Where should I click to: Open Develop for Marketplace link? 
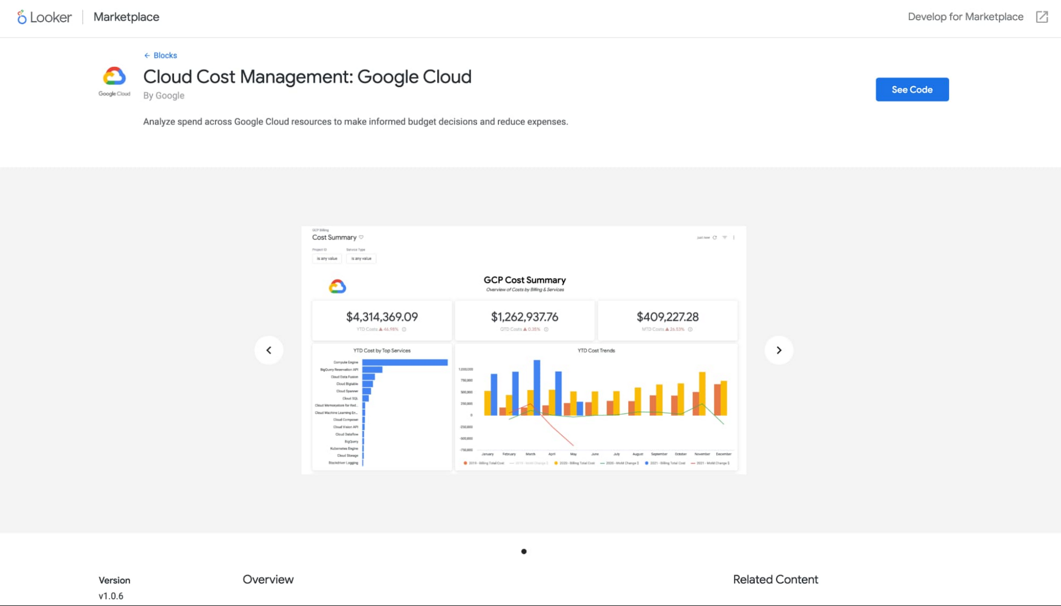[966, 17]
